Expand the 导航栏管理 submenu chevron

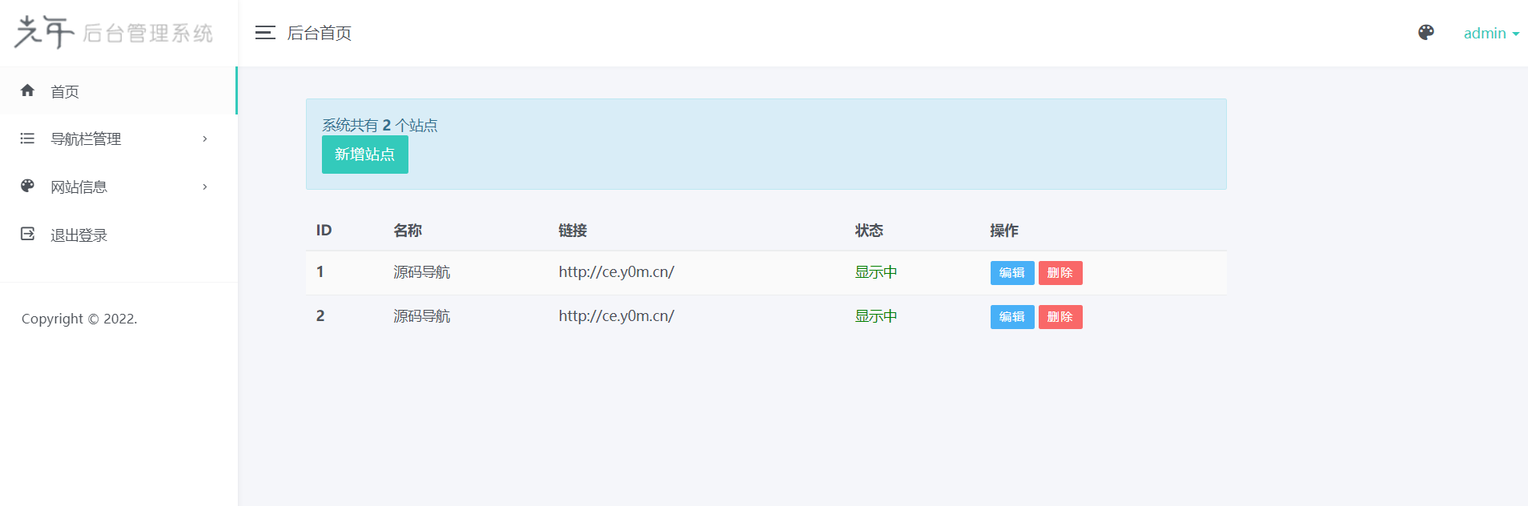click(205, 139)
